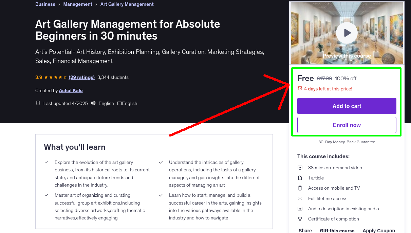Click the mobile access icon

300,188
